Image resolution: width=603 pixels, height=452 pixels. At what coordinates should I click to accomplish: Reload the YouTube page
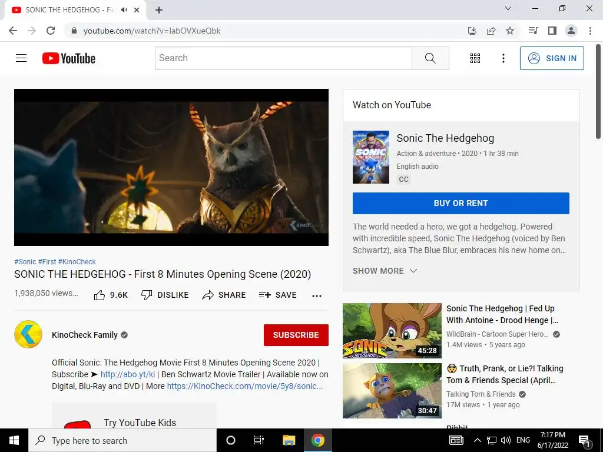[x=51, y=31]
